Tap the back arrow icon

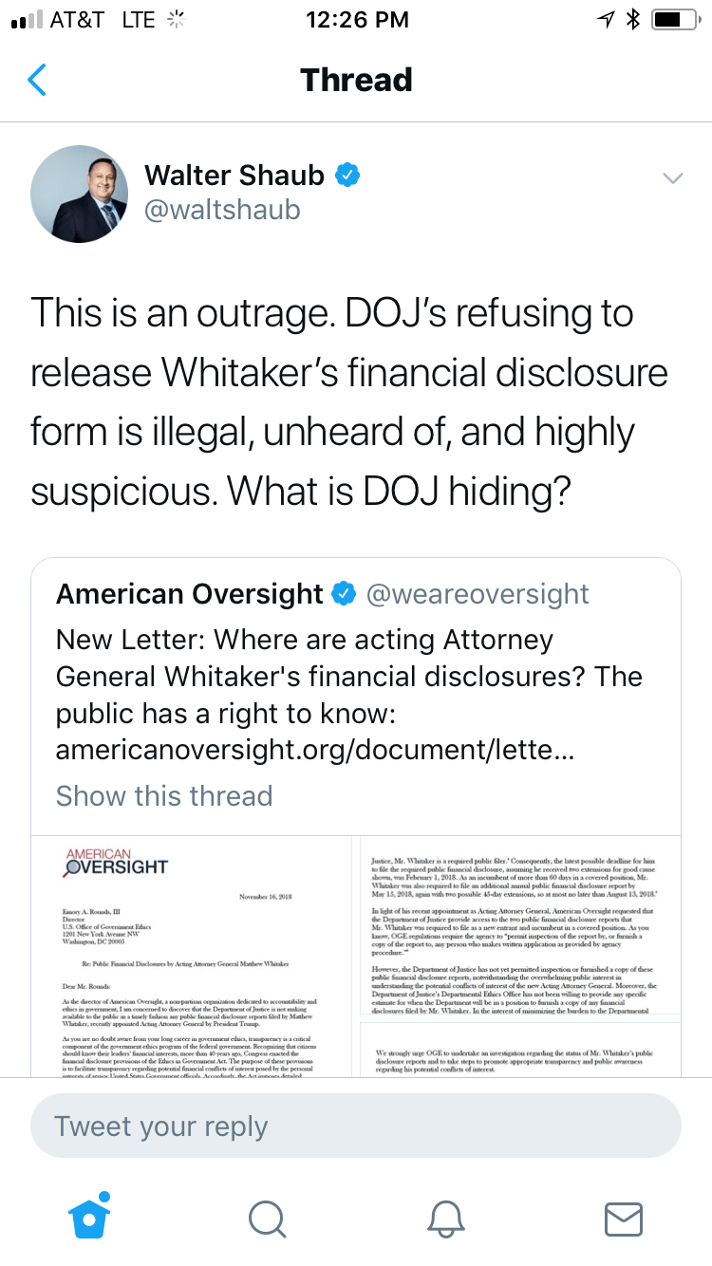coord(37,80)
